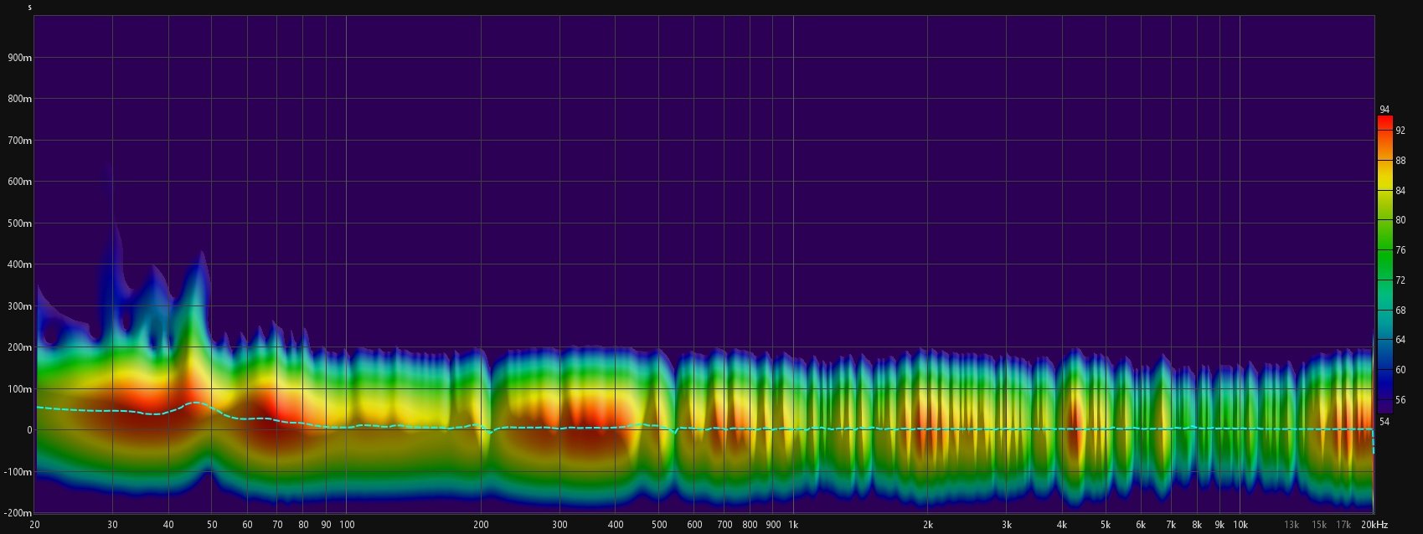Screen dimensions: 1423x534
Task: Click the 700m time-axis label
Action: [20, 141]
